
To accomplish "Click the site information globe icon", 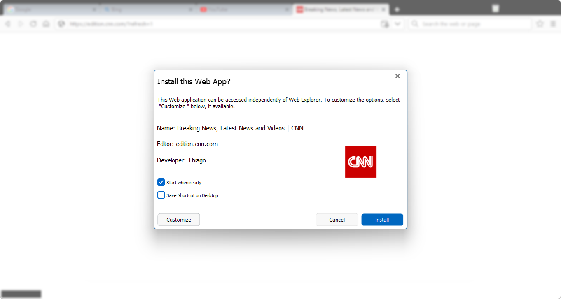I will click(61, 23).
